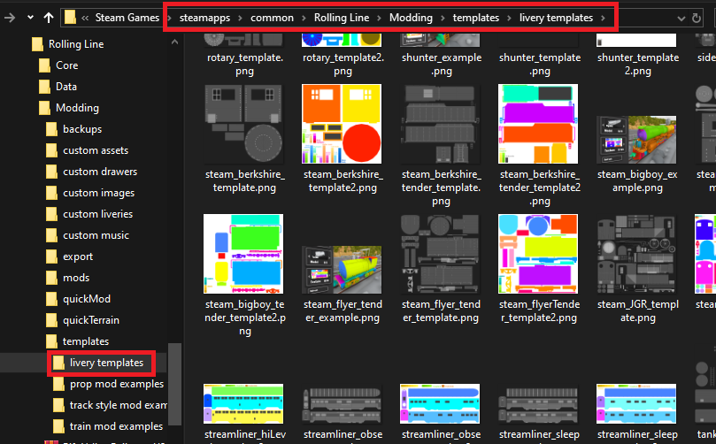This screenshot has width=716, height=444.
Task: Click the Steam Games breadcrumb
Action: coord(127,18)
